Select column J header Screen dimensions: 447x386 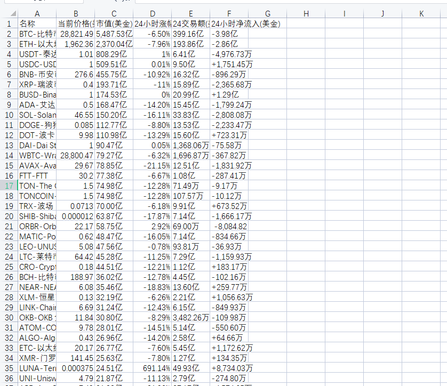(x=382, y=14)
